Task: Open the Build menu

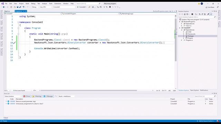Action: pyautogui.click(x=27, y=3)
